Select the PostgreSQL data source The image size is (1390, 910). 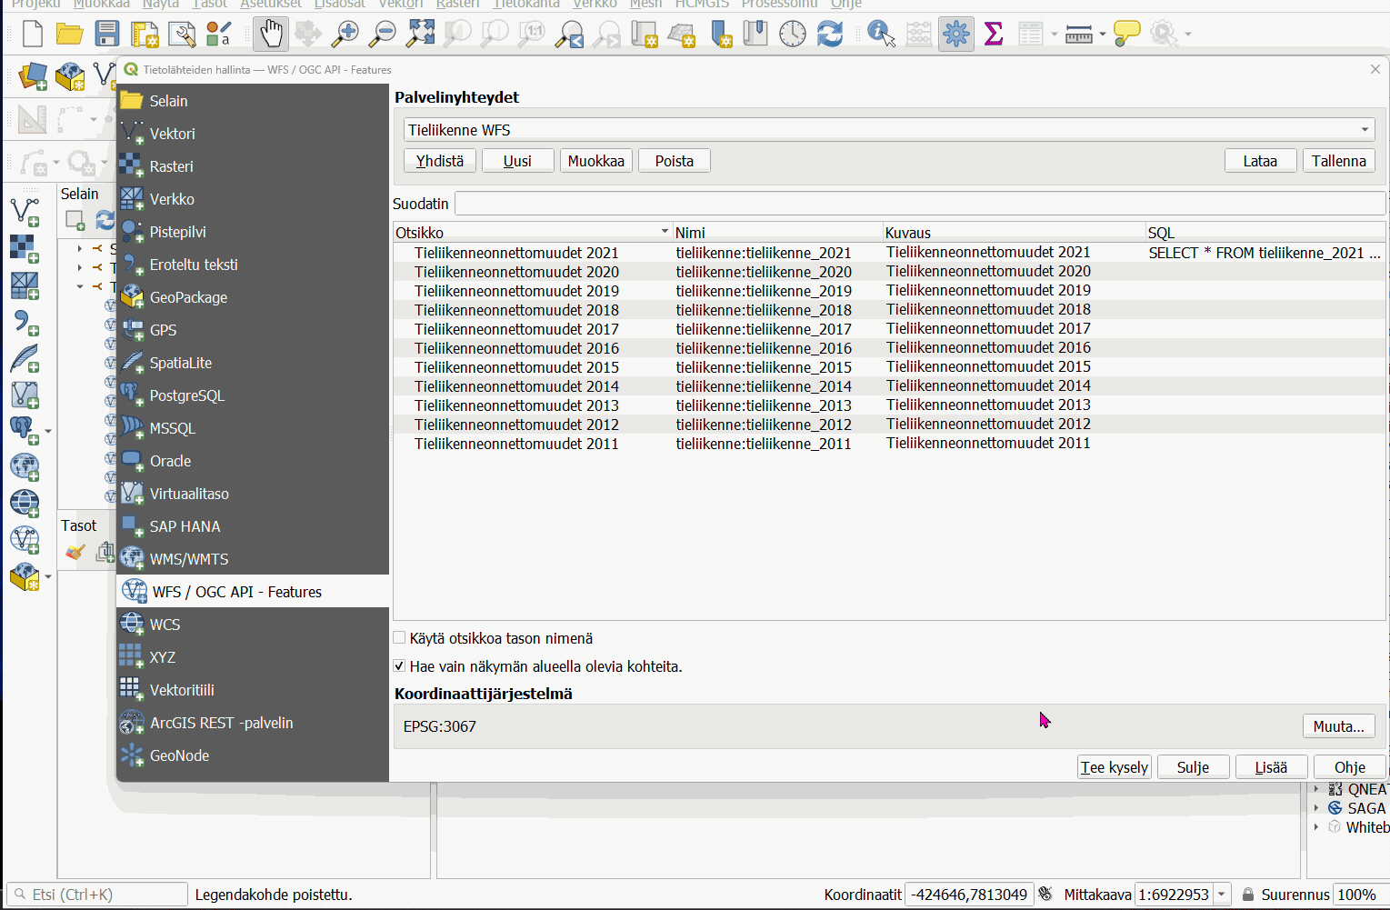(186, 395)
